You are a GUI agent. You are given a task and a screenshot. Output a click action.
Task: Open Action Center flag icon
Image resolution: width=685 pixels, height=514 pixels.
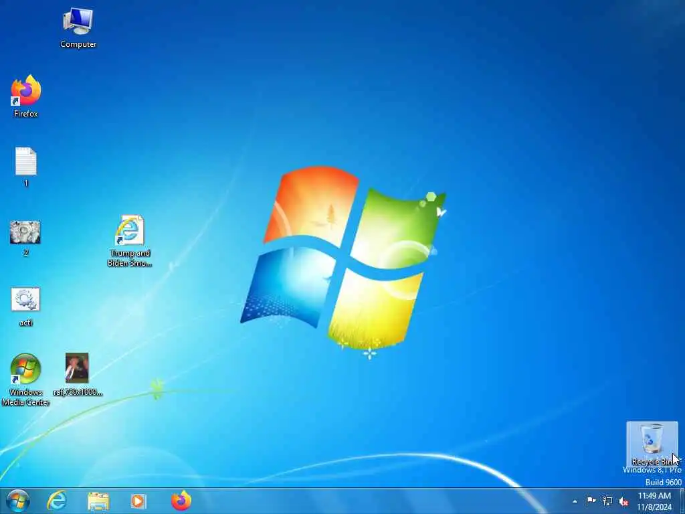(x=591, y=501)
